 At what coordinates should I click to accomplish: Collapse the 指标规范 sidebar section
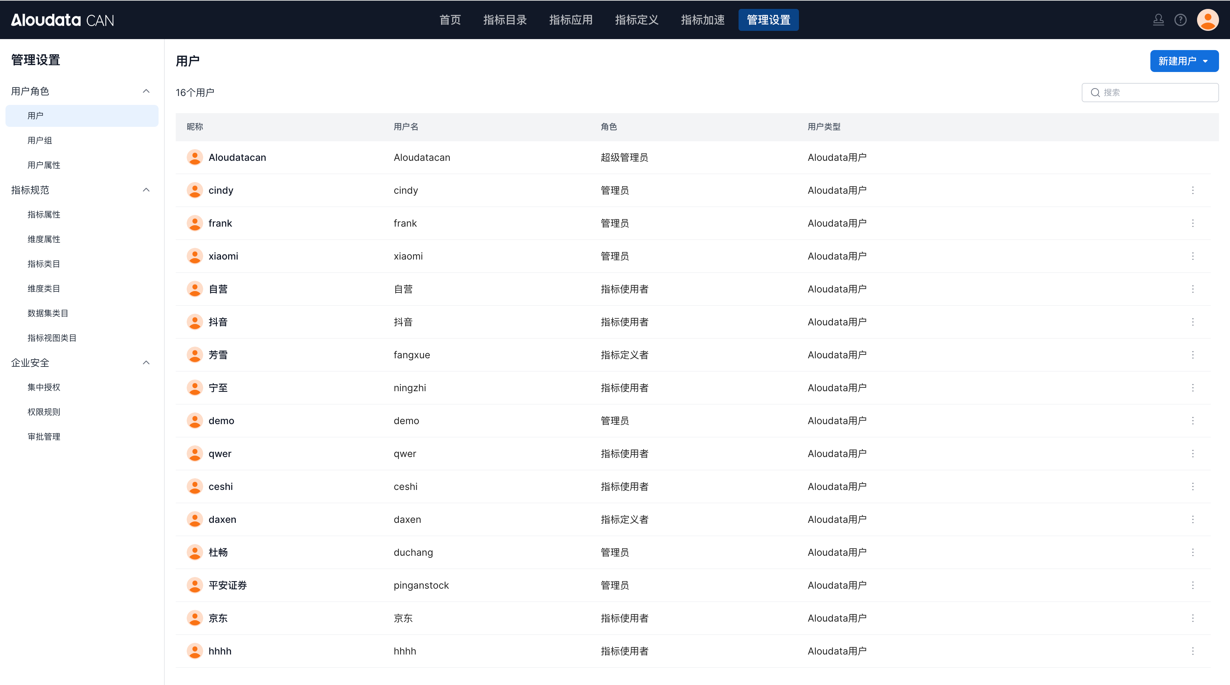[x=146, y=190]
